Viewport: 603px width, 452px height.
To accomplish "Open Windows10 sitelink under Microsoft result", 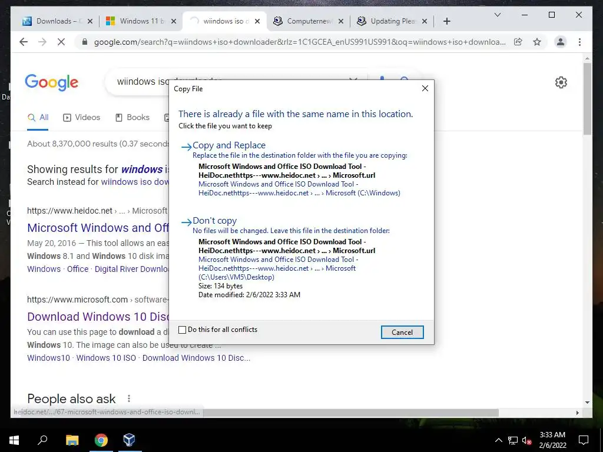I will [x=48, y=358].
